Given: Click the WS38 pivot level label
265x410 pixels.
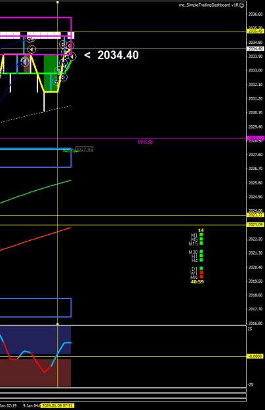Looking at the screenshot, I should pyautogui.click(x=145, y=142).
